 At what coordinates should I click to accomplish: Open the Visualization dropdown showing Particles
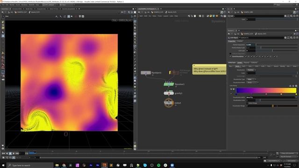(x=251, y=70)
